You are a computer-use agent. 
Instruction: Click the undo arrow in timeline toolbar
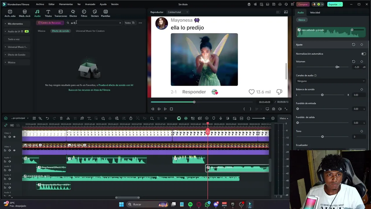pos(47,118)
